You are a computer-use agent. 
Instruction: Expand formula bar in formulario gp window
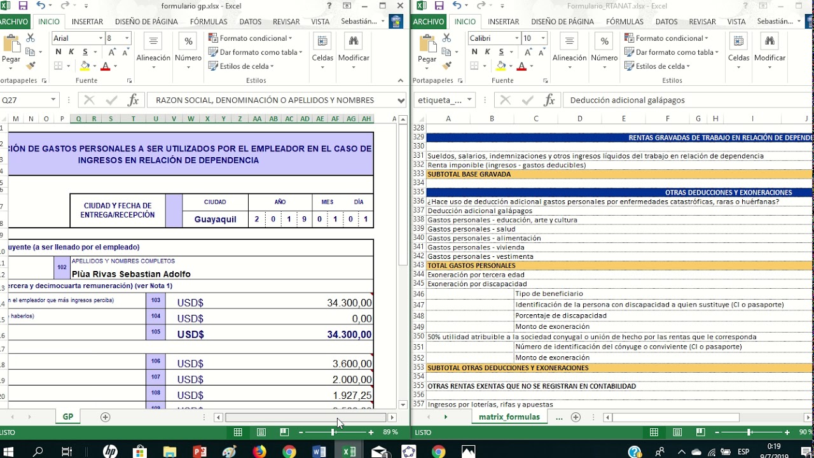click(401, 100)
